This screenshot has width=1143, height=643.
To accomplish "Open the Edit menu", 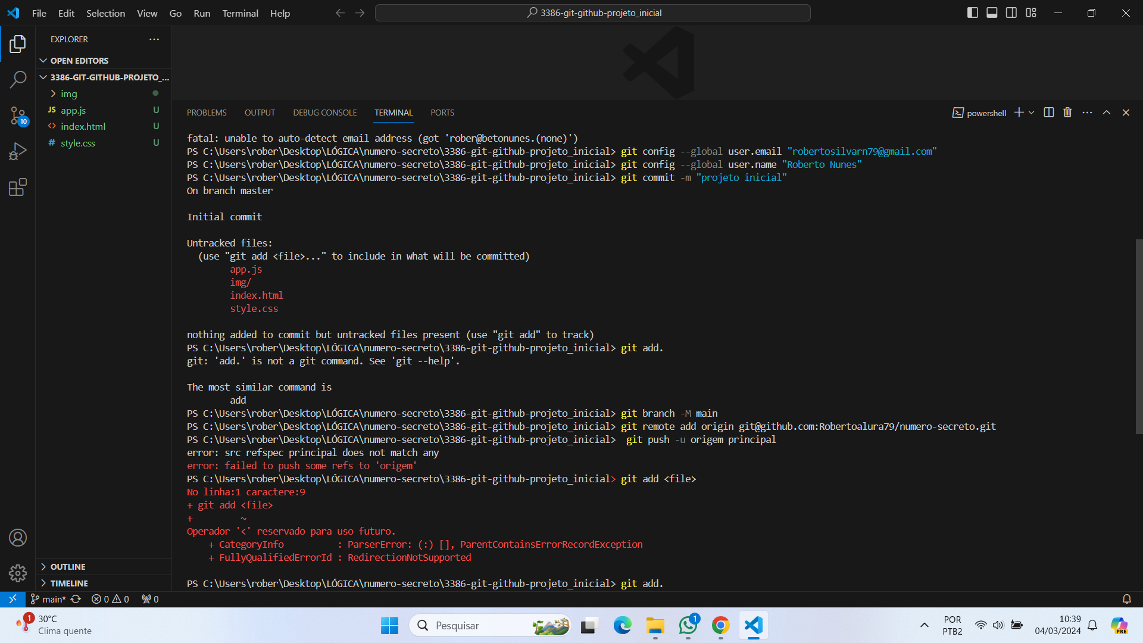I will pyautogui.click(x=66, y=13).
